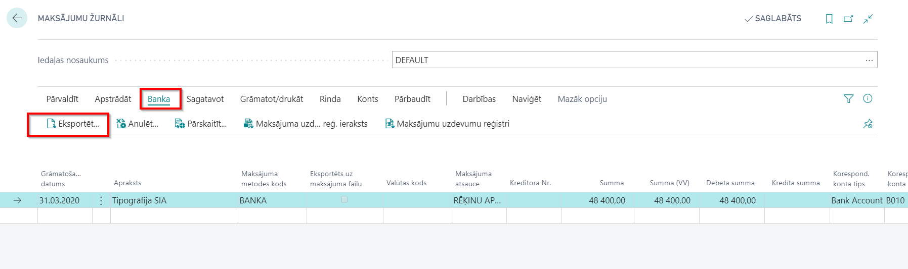Click the Kredīta summa column header

click(x=796, y=183)
